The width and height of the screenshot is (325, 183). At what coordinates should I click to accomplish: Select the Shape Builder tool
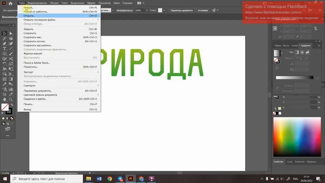pos(5,74)
